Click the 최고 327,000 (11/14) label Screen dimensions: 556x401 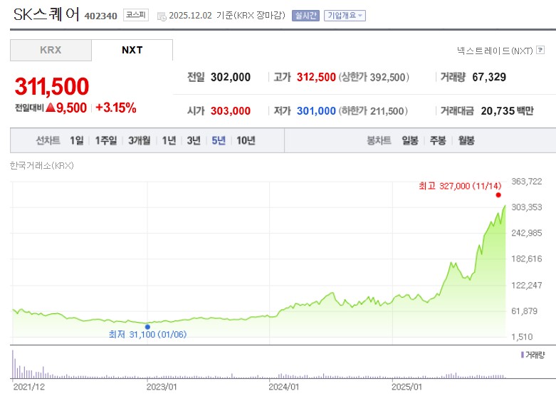460,186
